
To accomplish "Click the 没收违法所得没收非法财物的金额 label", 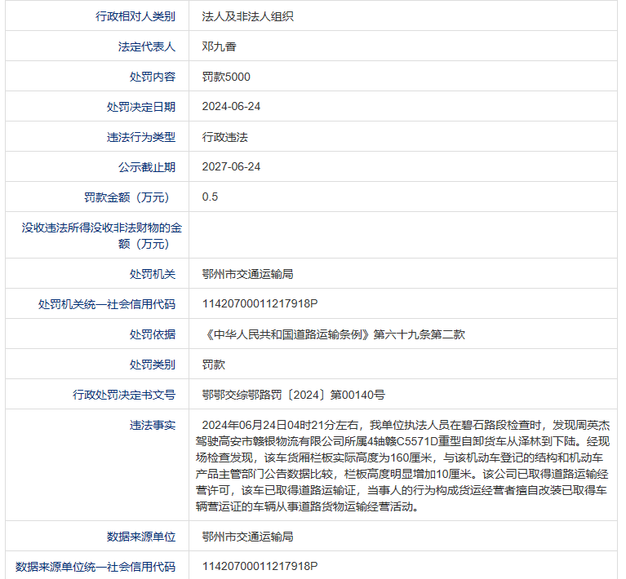I will pos(102,236).
